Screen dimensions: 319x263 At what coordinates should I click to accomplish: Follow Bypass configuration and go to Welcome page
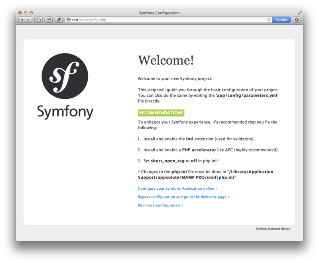(183, 197)
